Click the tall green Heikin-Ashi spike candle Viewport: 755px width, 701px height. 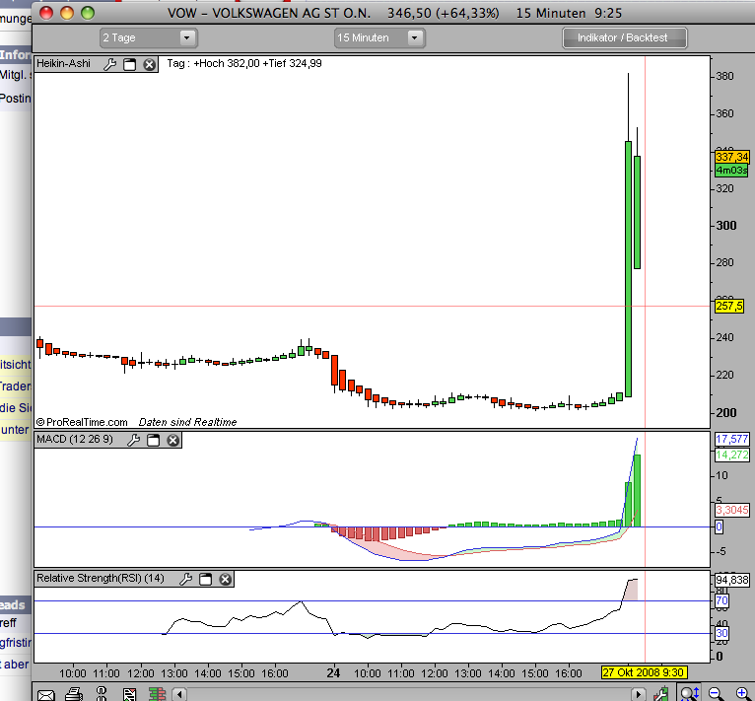pos(628,269)
